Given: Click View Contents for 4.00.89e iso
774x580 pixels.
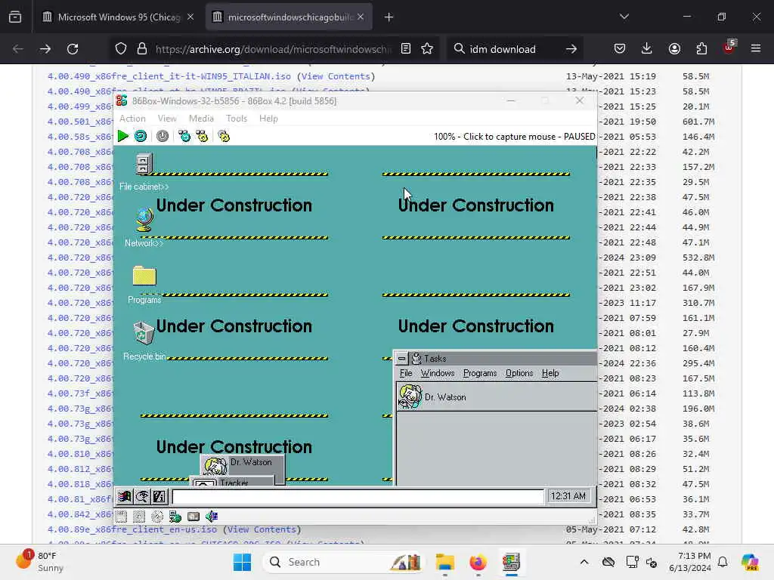Looking at the screenshot, I should pos(262,529).
